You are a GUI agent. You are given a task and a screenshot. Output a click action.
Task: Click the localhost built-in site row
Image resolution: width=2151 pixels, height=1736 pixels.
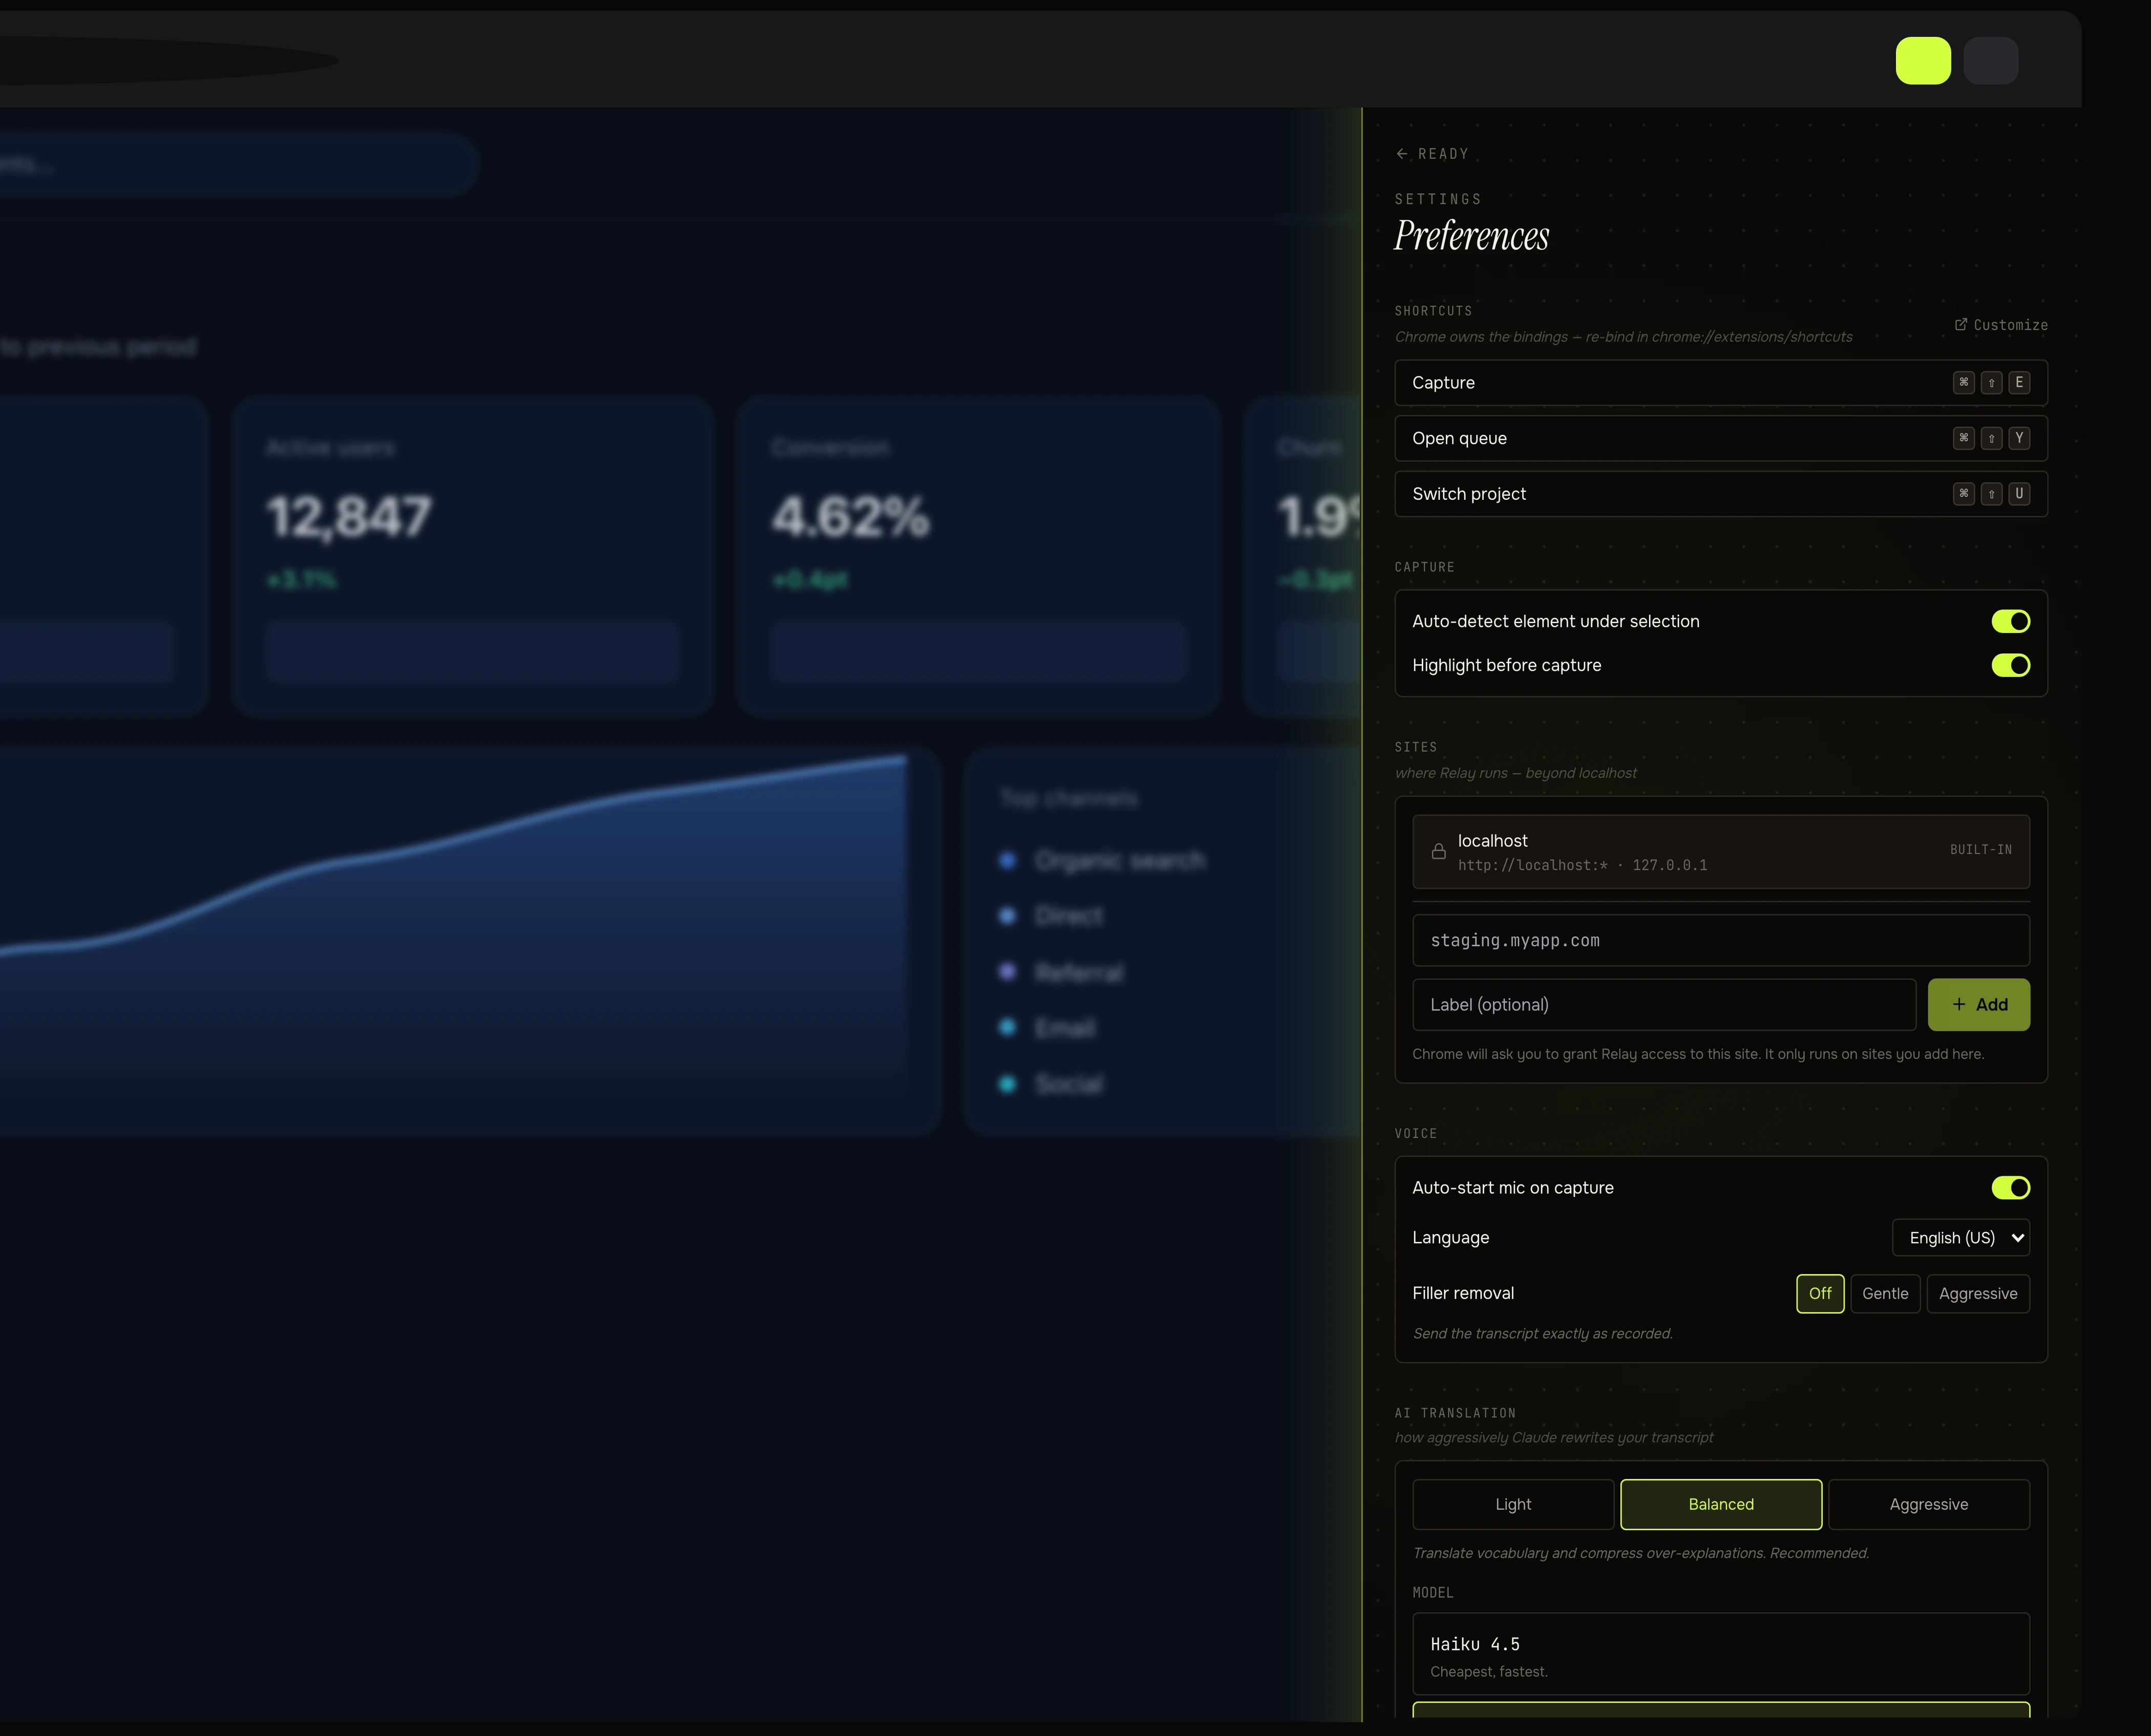coord(1721,852)
